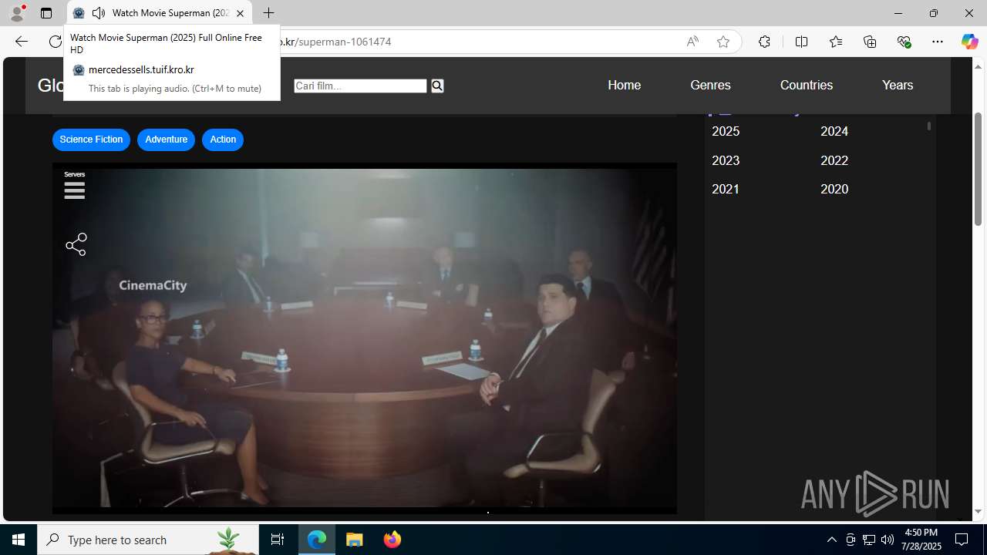Viewport: 987px width, 555px height.
Task: Focus the Cari film search field
Action: click(x=360, y=86)
